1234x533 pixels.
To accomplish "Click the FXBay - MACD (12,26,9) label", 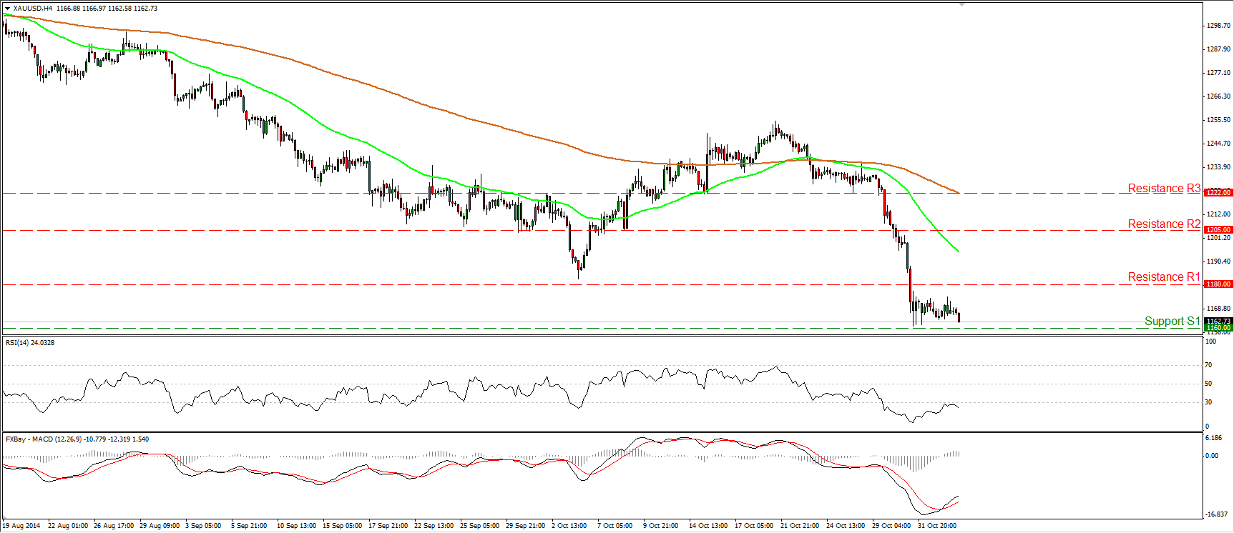I will (44, 439).
